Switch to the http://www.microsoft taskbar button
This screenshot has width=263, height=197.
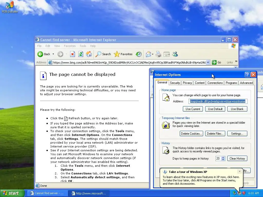coord(89,193)
